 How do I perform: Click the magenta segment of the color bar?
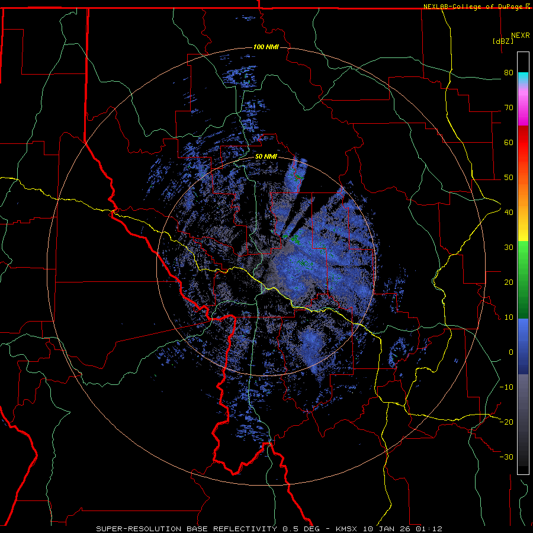tap(523, 109)
